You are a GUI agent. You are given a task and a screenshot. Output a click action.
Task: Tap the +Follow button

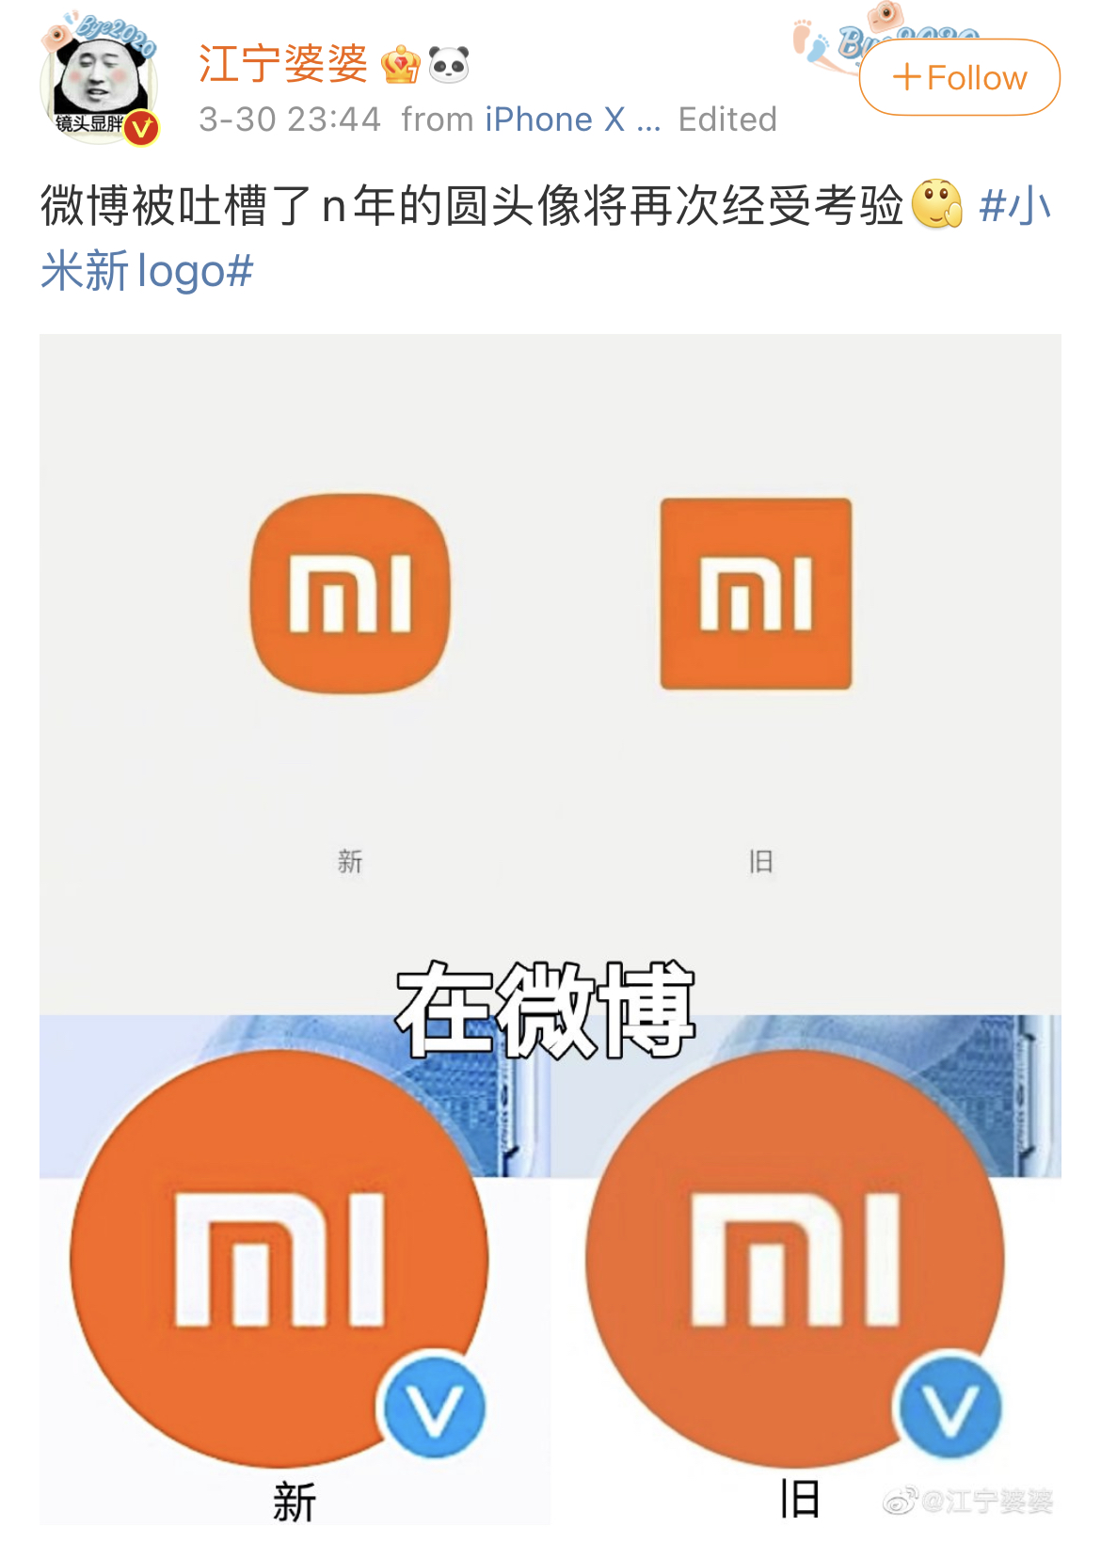coord(959,77)
